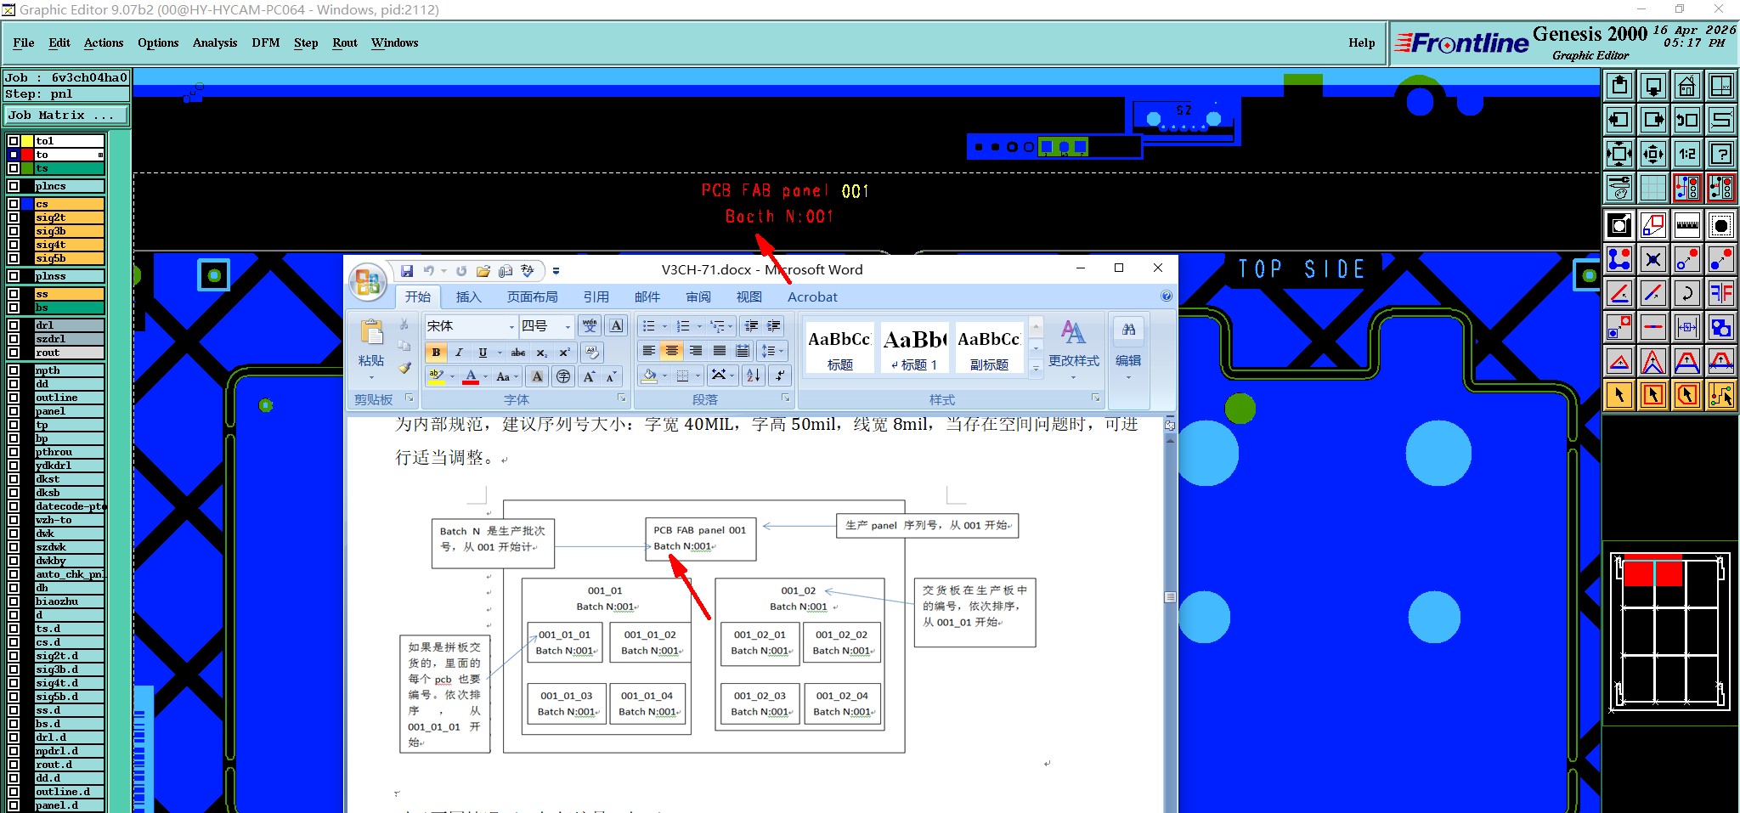Toggle checkbox for layer panel
The height and width of the screenshot is (813, 1740).
coord(14,411)
